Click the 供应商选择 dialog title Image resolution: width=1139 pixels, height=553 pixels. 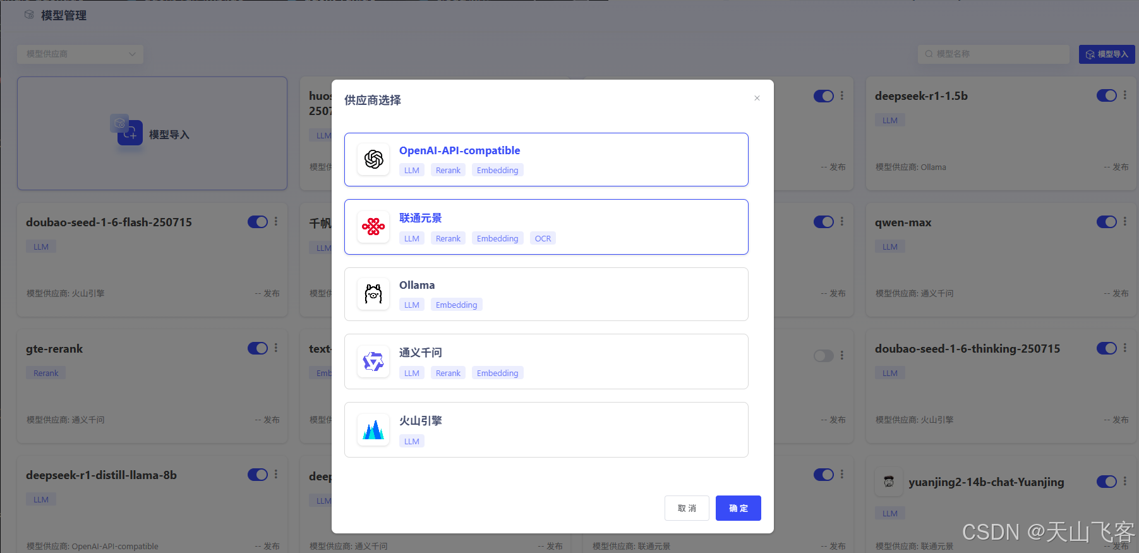(x=373, y=100)
